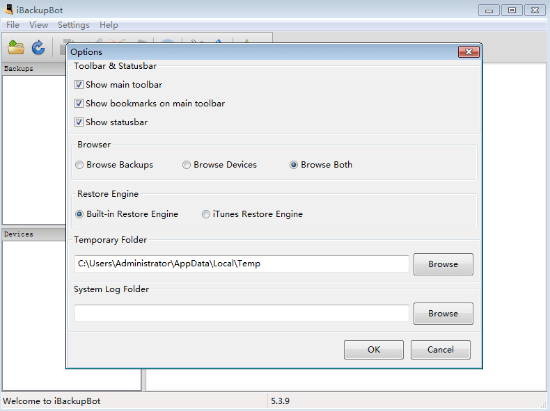Viewport: 550px width, 411px height.
Task: Click the open backup folder toolbar icon
Action: point(16,47)
